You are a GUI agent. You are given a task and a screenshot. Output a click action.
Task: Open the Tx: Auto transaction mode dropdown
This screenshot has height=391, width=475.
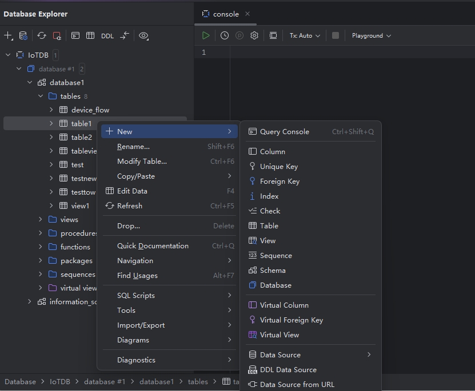(305, 35)
